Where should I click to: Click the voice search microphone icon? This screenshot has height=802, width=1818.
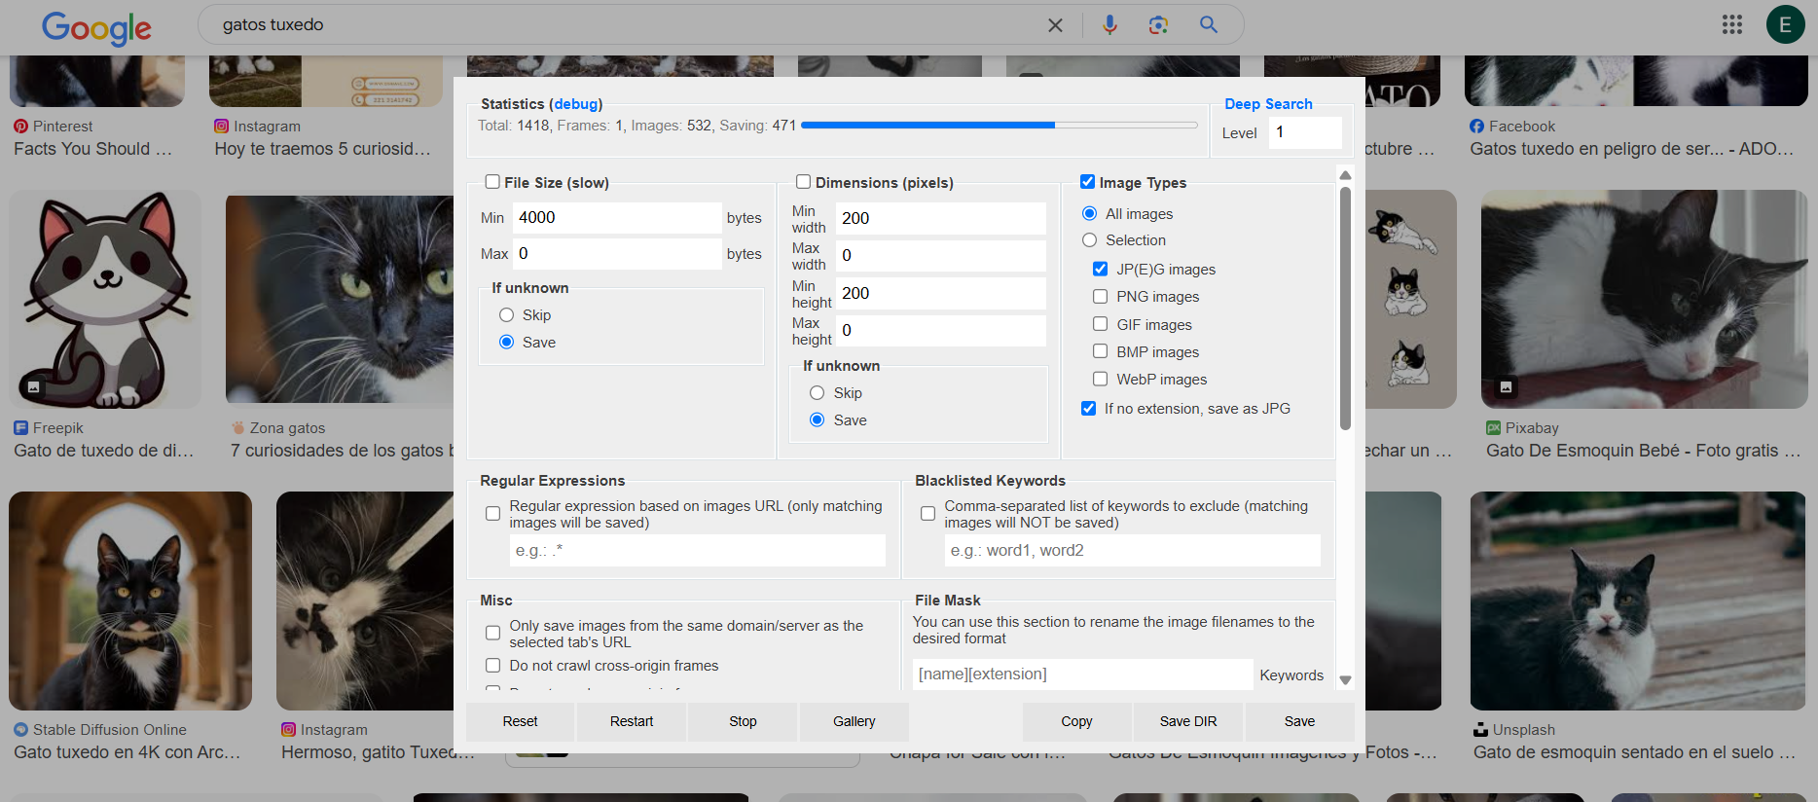click(1109, 25)
